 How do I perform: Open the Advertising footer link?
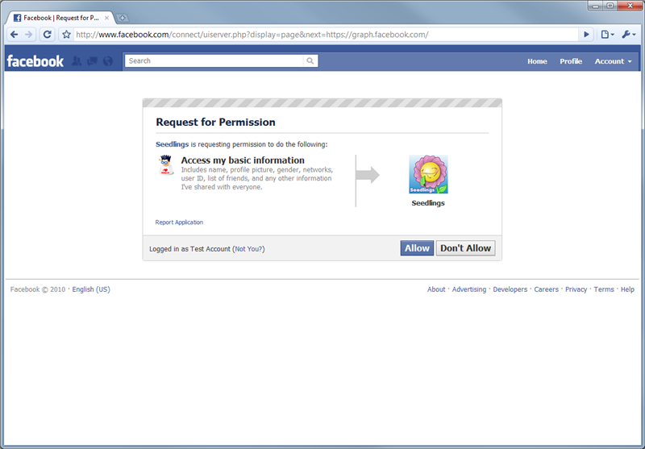(469, 289)
